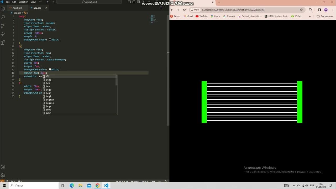
Task: Click the Ln 18, Col 18 status entry
Action: pos(122,181)
